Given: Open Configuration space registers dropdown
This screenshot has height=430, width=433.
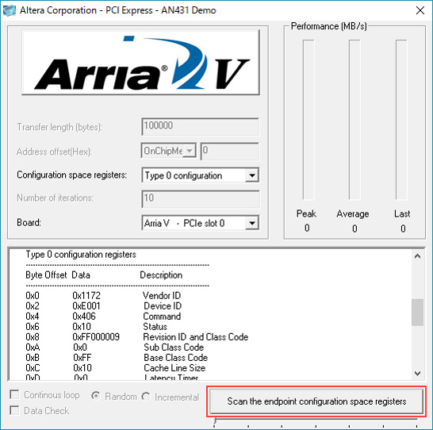Looking at the screenshot, I should pos(252,175).
